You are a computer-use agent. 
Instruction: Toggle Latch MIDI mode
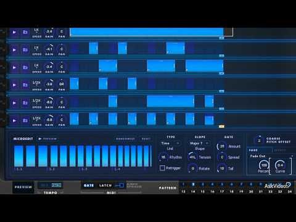click(105, 186)
